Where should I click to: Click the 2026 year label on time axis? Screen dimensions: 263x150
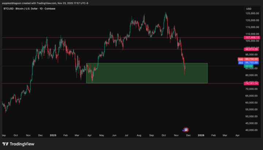coord(201,135)
